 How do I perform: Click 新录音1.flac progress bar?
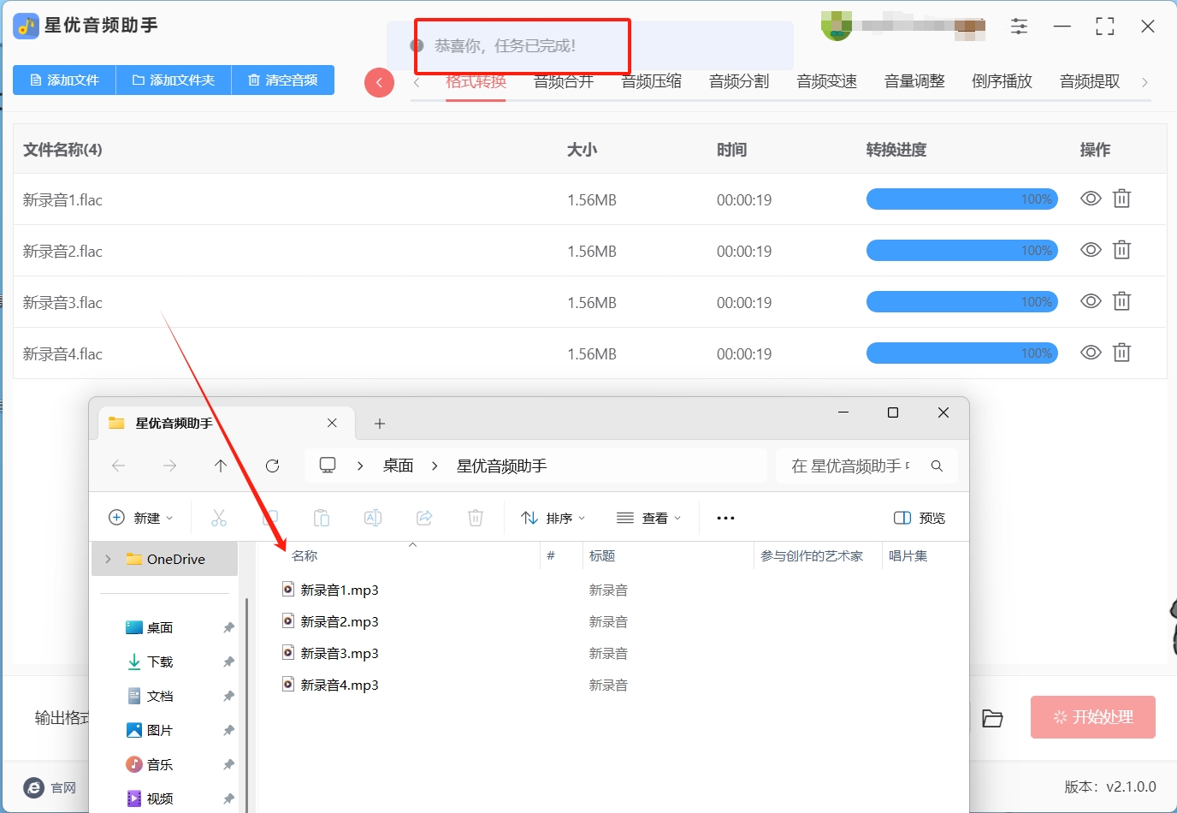pyautogui.click(x=962, y=199)
